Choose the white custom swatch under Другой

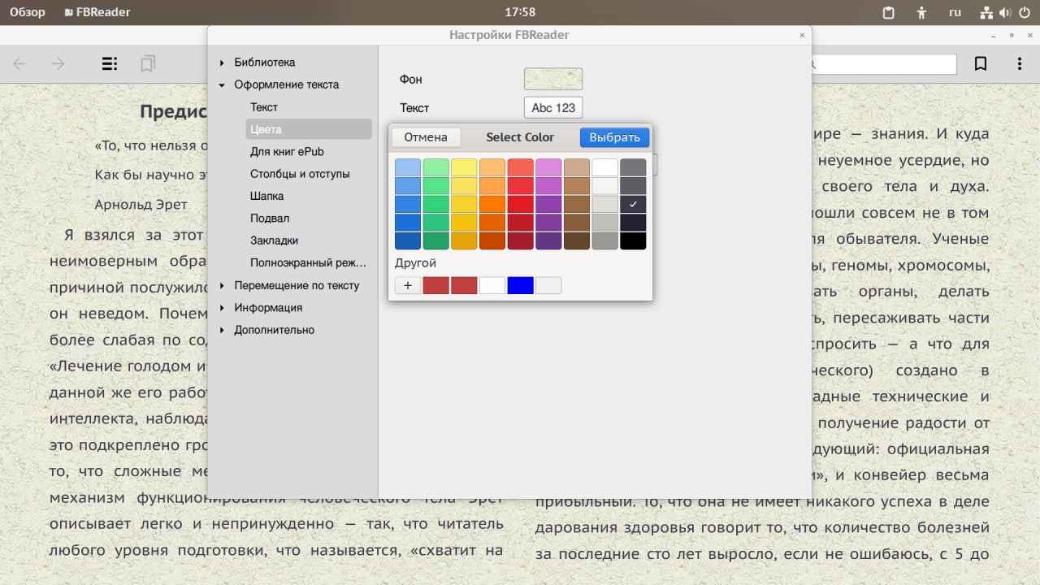(x=492, y=285)
